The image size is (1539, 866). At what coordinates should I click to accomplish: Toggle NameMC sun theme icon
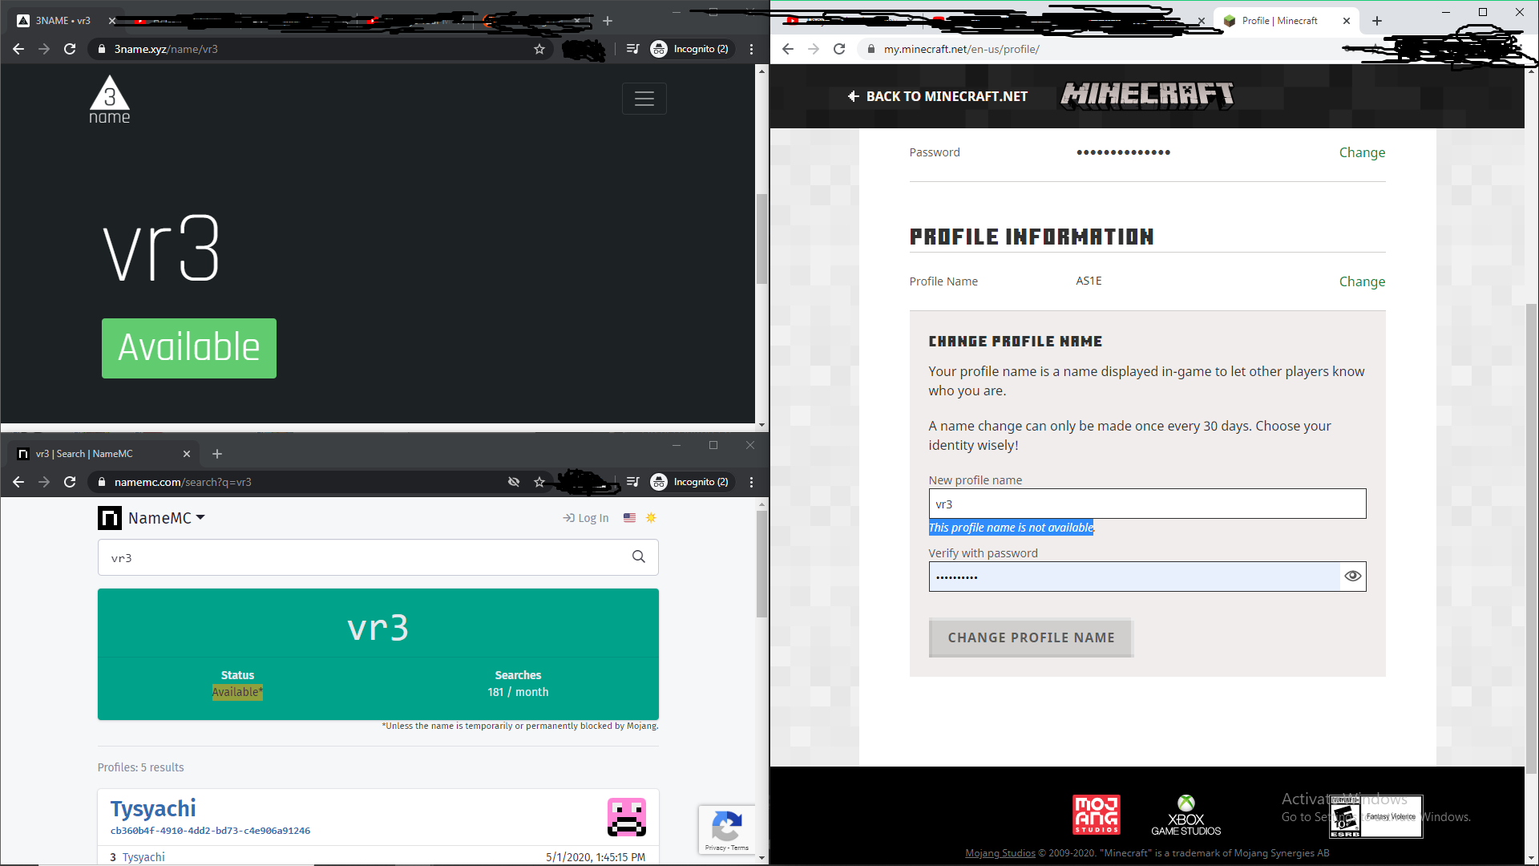pyautogui.click(x=651, y=518)
